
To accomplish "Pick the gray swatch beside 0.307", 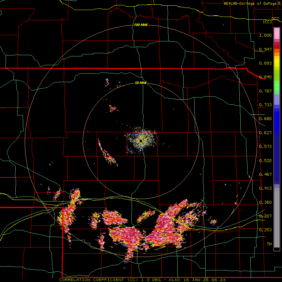I will [277, 218].
